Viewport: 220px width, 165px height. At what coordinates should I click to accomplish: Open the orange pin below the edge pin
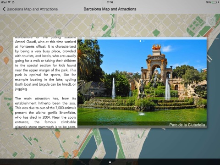point(6,60)
